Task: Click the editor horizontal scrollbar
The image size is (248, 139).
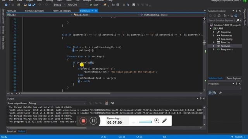Action: (66, 93)
